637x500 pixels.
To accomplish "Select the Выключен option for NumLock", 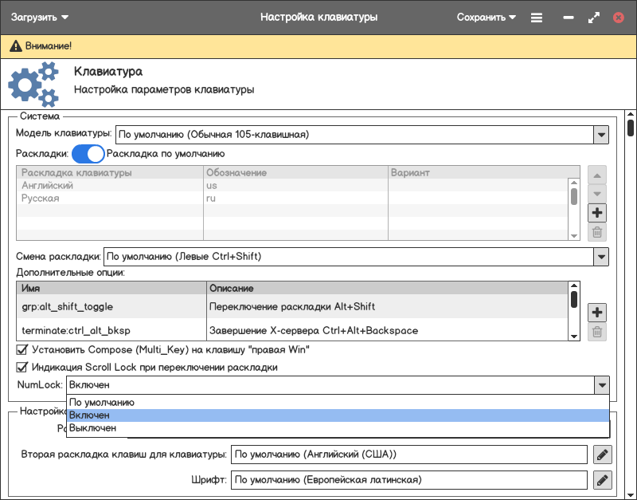I will coord(93,428).
